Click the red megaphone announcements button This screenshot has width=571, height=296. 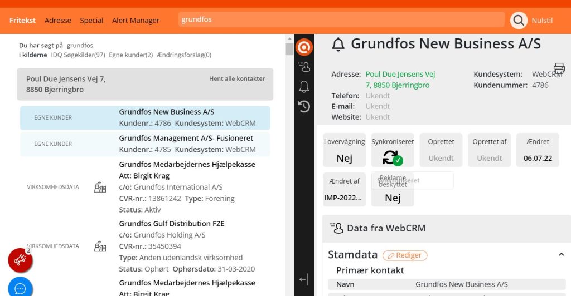[20, 260]
